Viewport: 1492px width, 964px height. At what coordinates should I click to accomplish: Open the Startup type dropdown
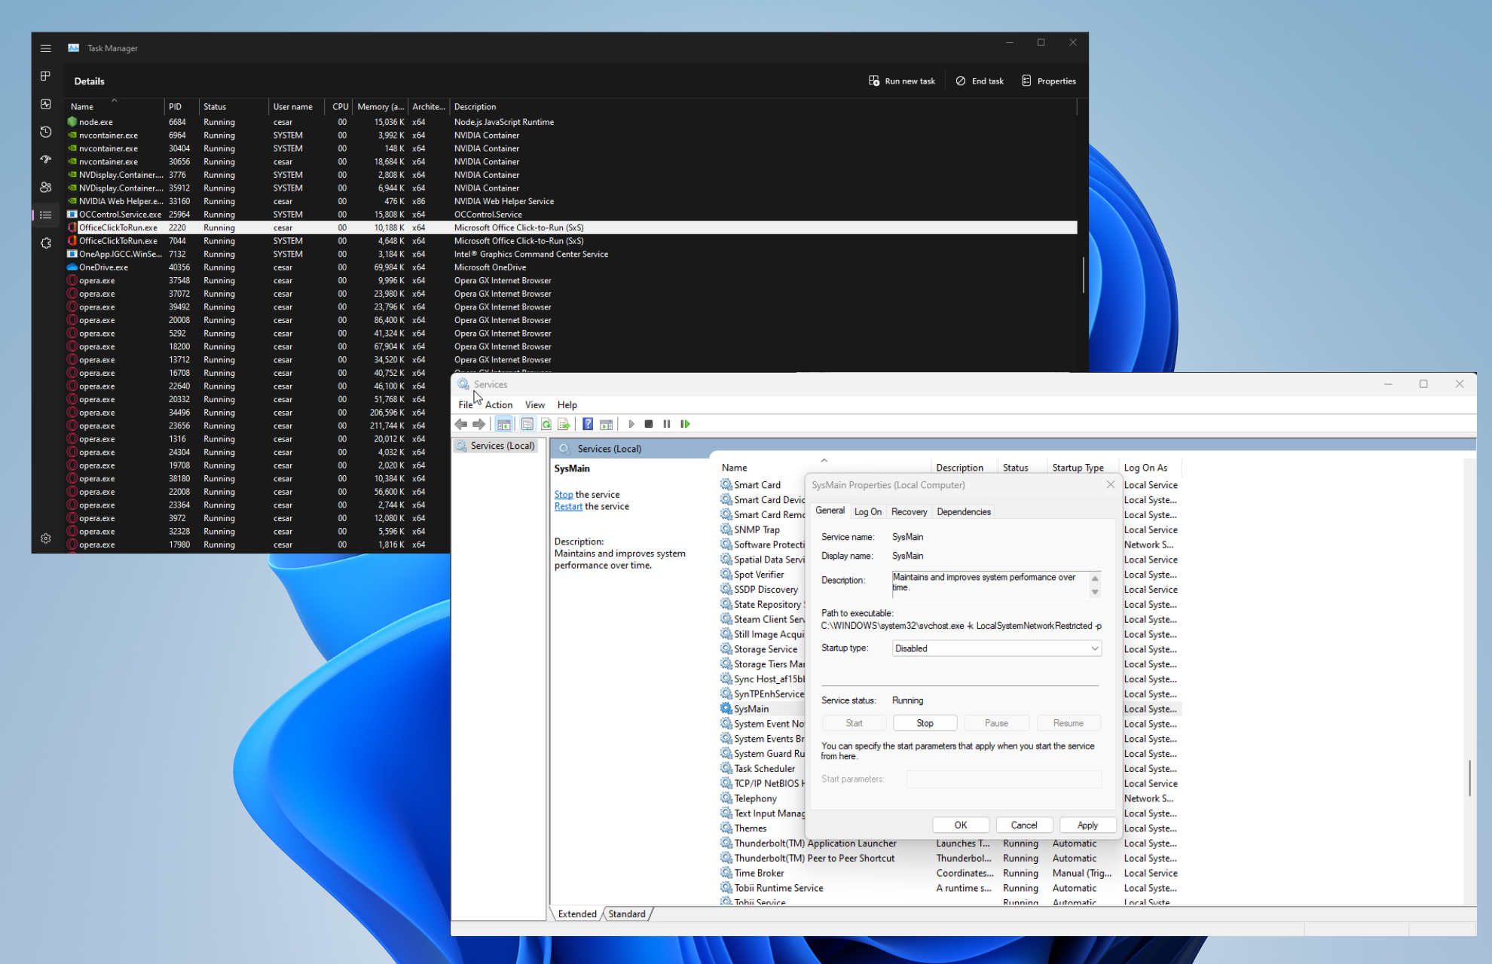click(x=996, y=648)
